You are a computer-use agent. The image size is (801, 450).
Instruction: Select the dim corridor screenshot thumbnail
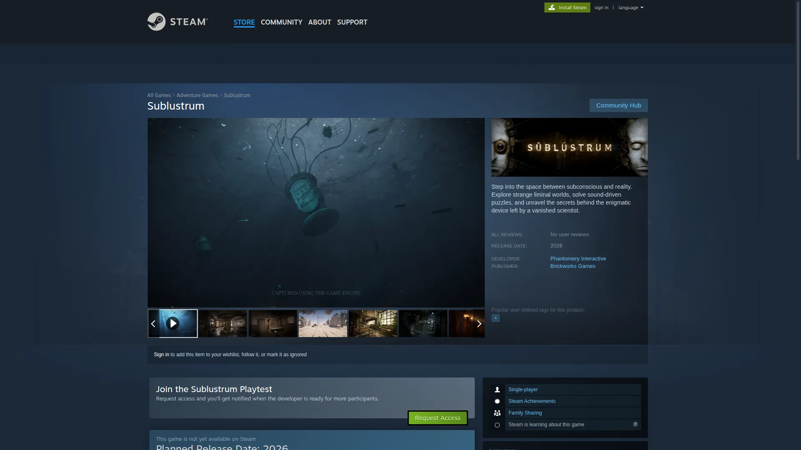tap(223, 323)
